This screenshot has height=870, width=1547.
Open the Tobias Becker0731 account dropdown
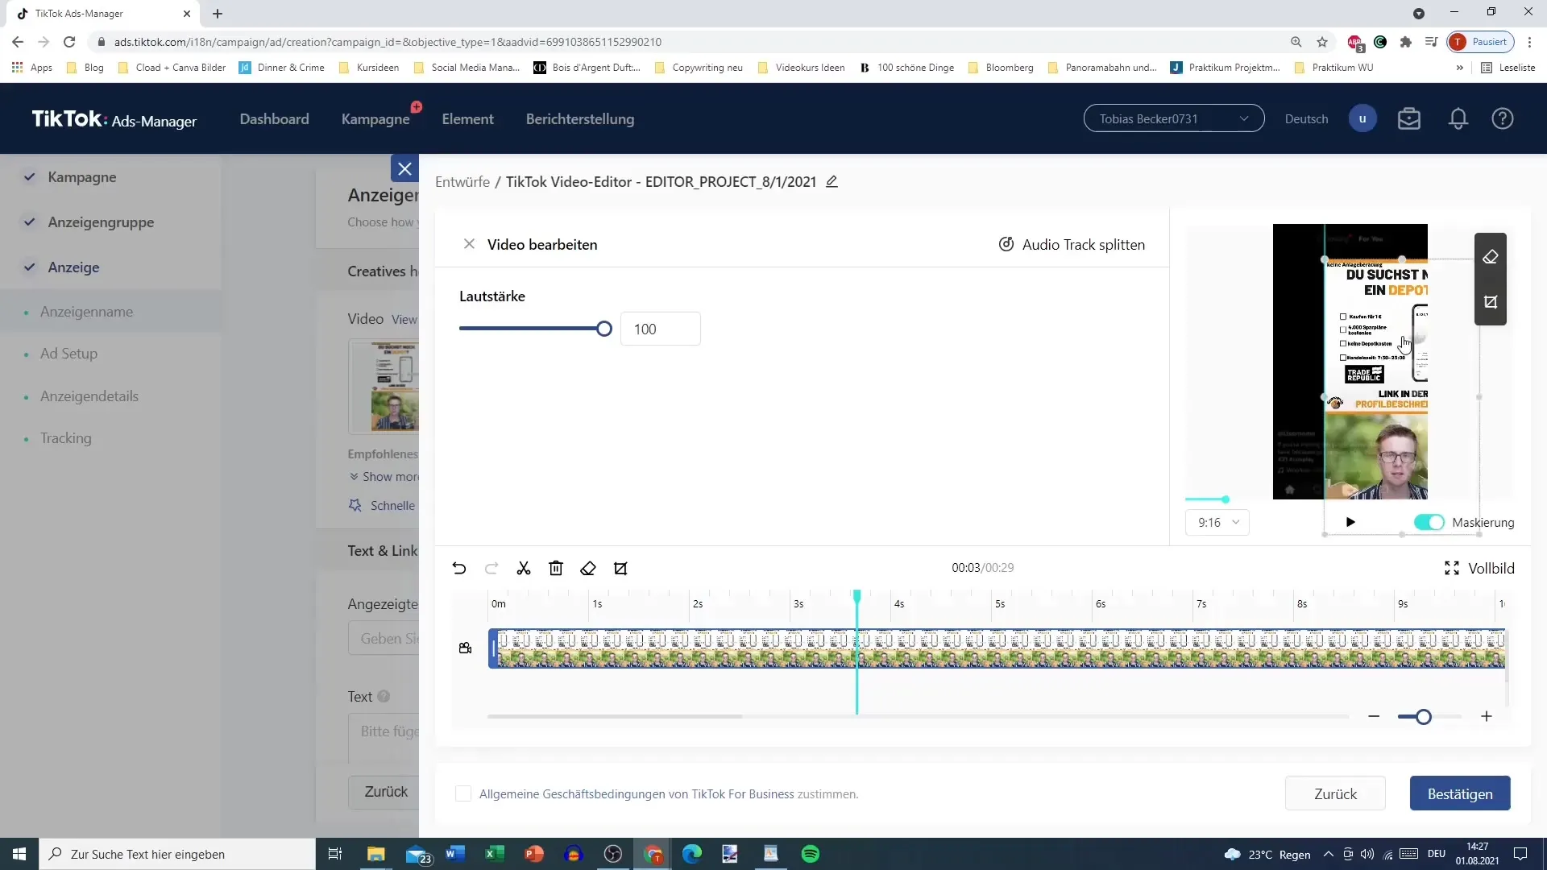(x=1174, y=118)
